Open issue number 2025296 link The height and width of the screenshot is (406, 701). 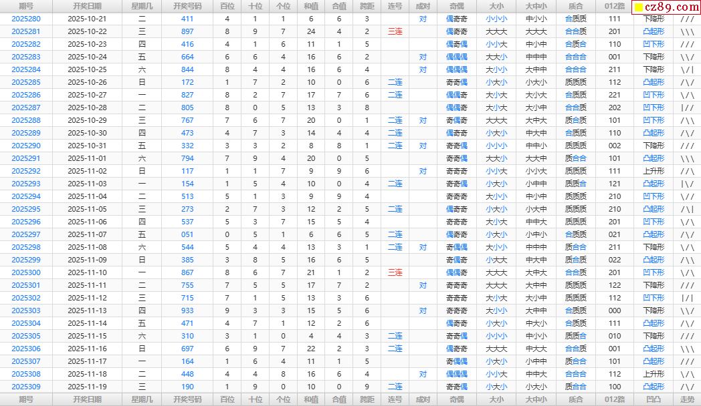tap(26, 222)
